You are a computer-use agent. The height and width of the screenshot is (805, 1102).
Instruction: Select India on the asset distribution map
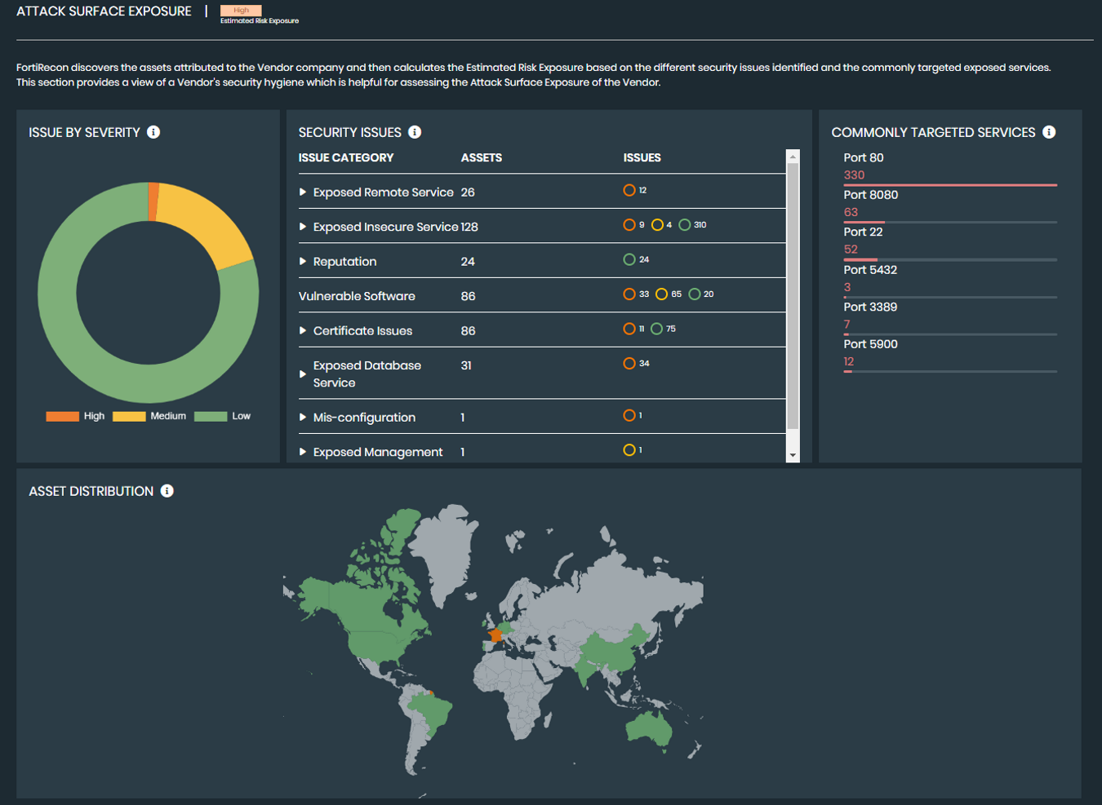(x=585, y=672)
